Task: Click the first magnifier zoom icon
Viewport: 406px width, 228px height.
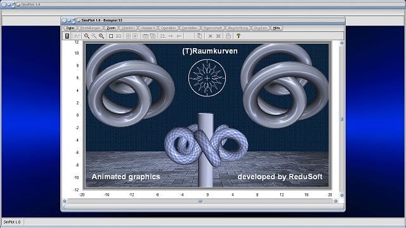Action: point(87,36)
